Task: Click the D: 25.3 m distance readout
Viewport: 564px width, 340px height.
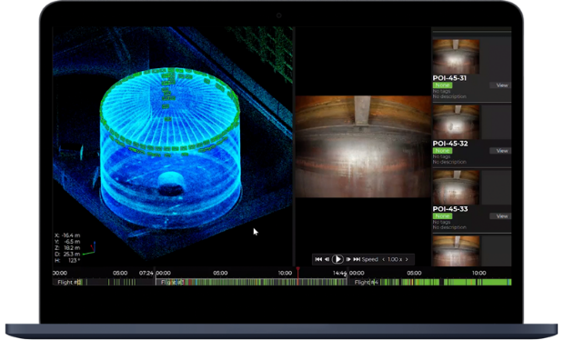Action: [x=67, y=255]
